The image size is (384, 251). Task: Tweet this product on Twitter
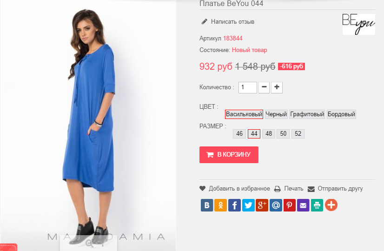[248, 205]
